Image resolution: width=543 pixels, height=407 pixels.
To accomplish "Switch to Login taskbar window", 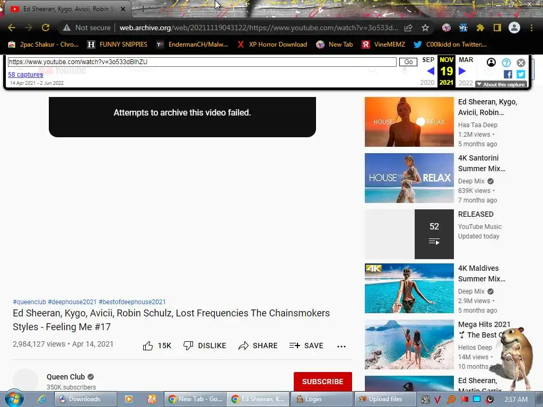I will tap(322, 399).
